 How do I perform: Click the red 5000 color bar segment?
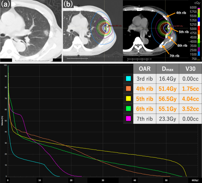(x=199, y=28)
